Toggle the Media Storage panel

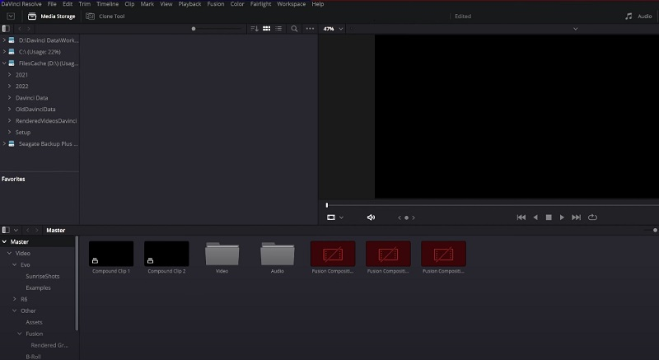[51, 16]
